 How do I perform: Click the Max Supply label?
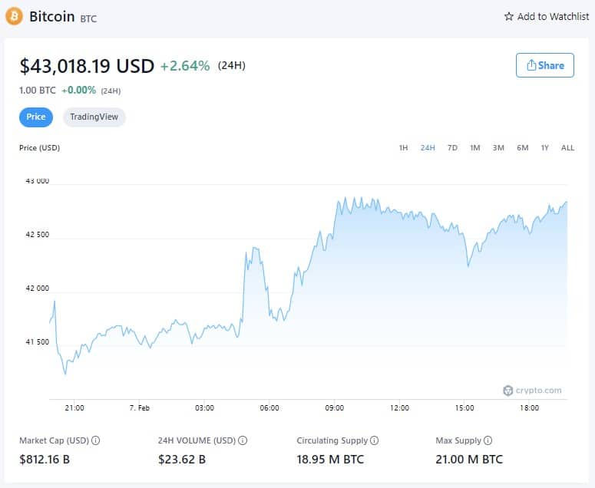click(458, 440)
